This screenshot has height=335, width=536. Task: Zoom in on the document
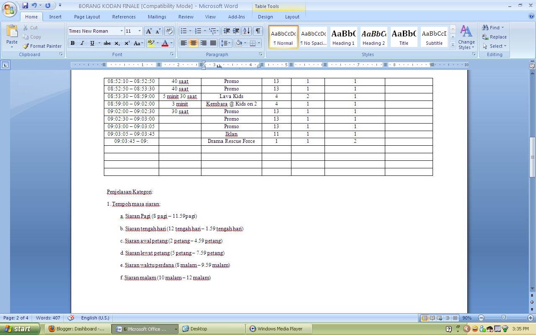pos(530,318)
